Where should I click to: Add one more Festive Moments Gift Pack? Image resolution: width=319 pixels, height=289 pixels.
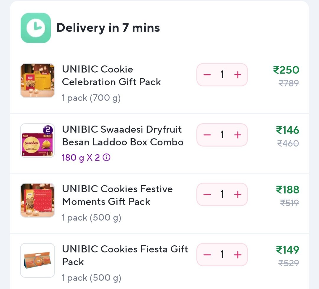pyautogui.click(x=238, y=195)
